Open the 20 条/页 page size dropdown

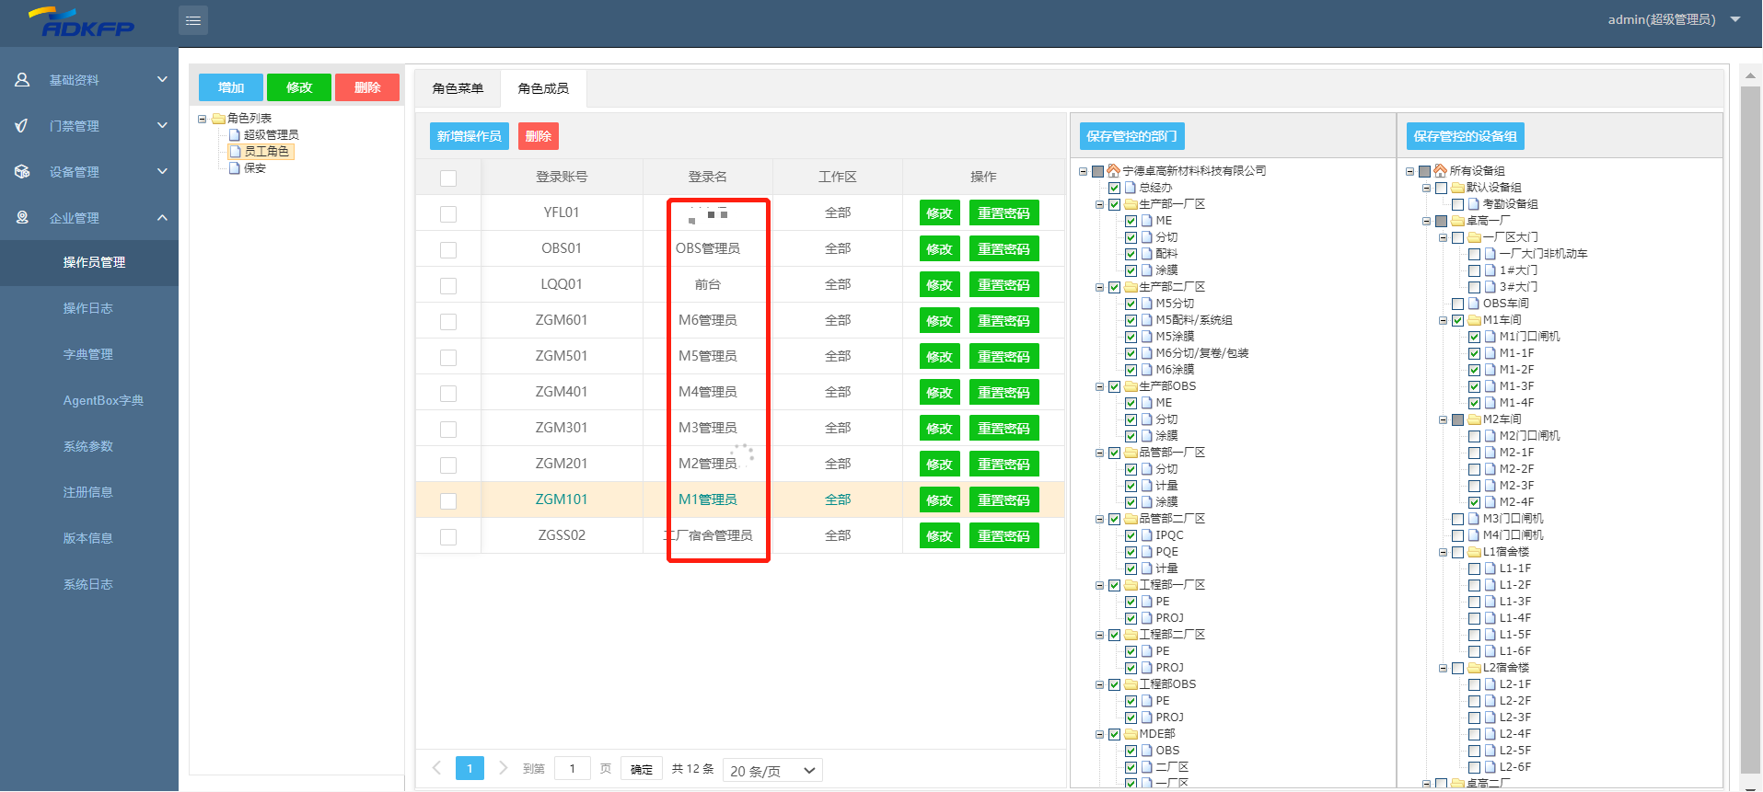pos(772,771)
